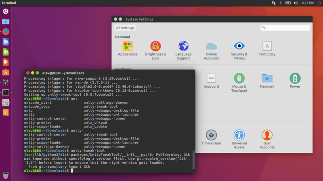Open network indicator in top panel
This screenshot has width=323, height=181.
[x=274, y=3]
